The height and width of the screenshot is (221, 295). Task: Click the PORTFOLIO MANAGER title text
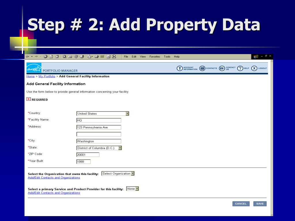(60, 71)
